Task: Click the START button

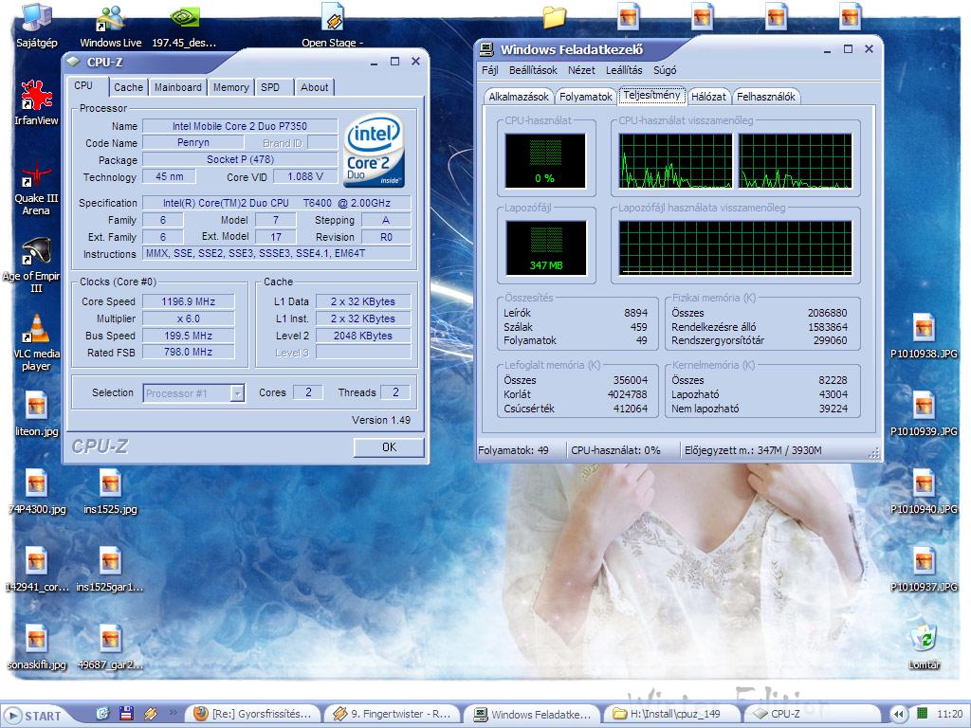Action: coord(35,716)
